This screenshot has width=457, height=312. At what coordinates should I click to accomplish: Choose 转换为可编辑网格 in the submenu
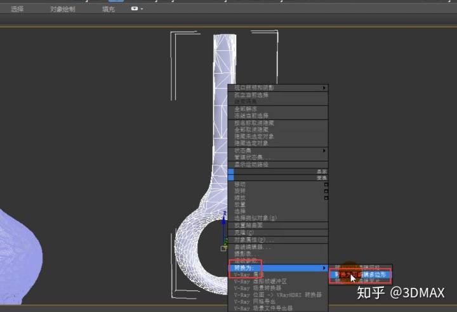(x=361, y=268)
